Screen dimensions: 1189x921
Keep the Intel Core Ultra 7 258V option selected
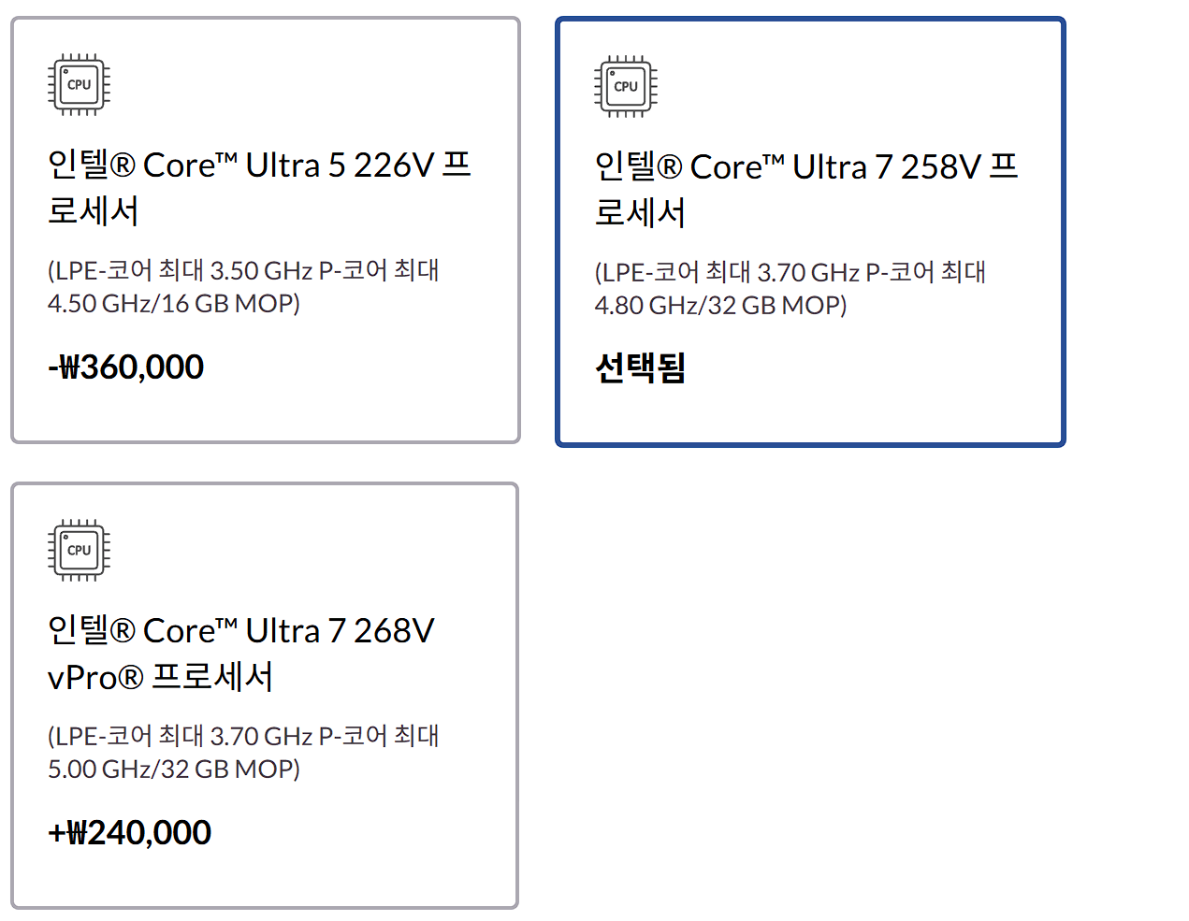[810, 229]
